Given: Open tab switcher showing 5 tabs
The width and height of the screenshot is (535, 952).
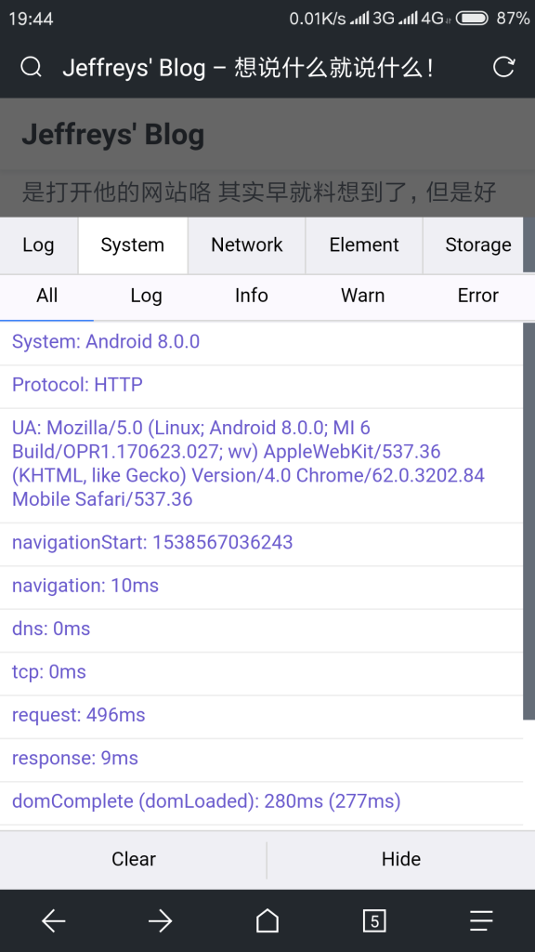Looking at the screenshot, I should pyautogui.click(x=373, y=920).
